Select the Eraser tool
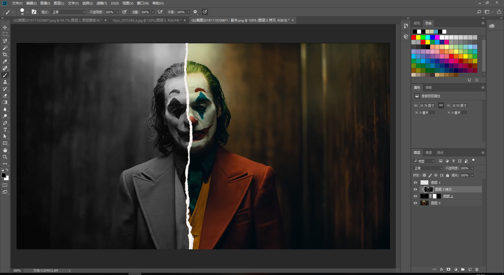Screen dimensions: 504x275 point(5,96)
